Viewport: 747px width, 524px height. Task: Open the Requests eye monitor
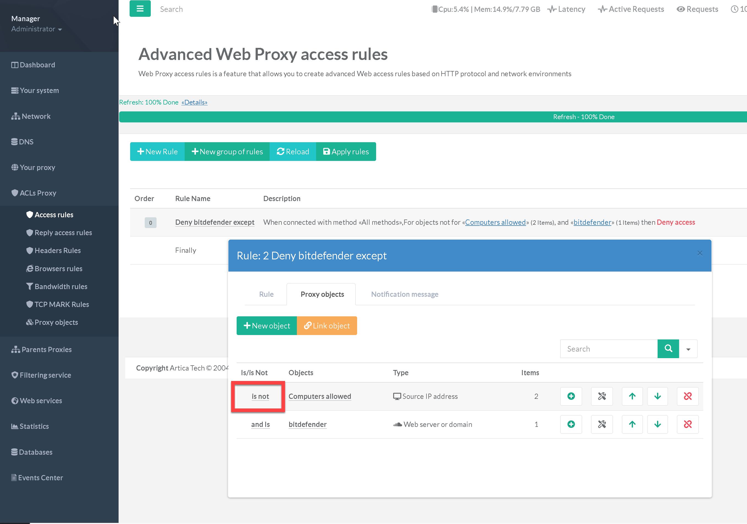[697, 9]
